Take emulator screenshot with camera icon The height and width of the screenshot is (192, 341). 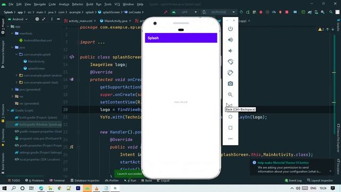click(230, 84)
